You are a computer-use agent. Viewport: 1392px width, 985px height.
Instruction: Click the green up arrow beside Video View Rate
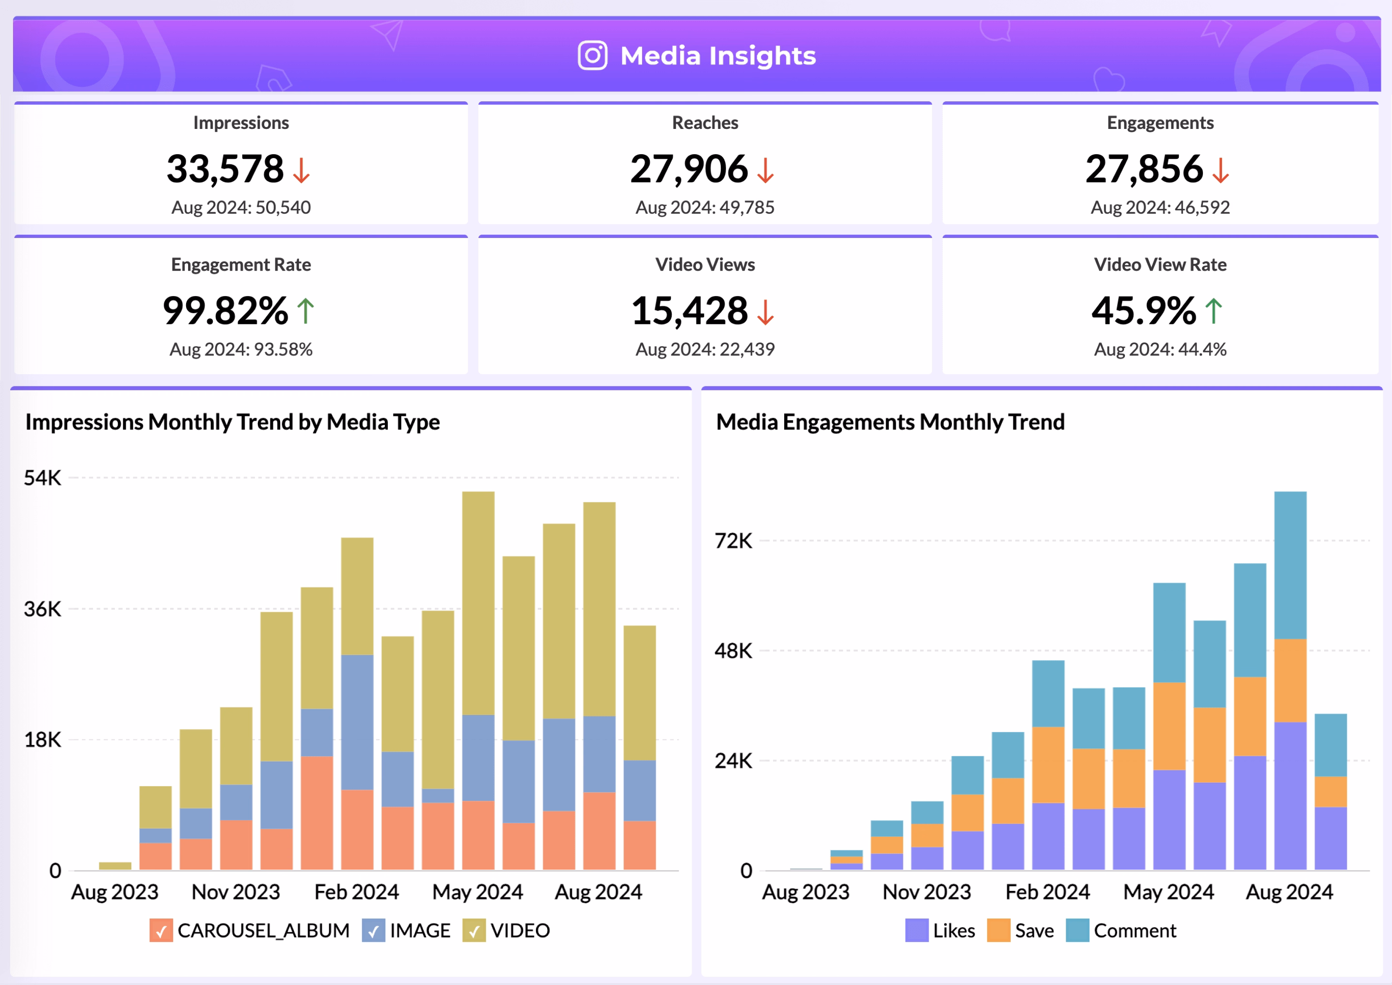[1213, 311]
